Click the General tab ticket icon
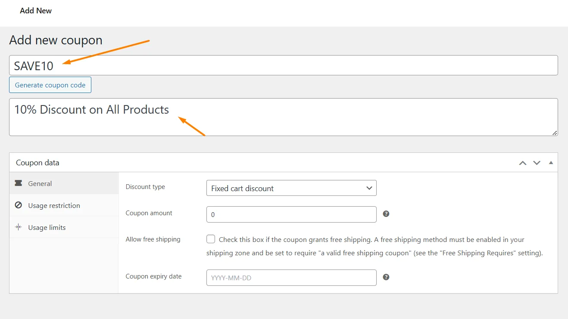Image resolution: width=568 pixels, height=319 pixels. click(x=18, y=183)
